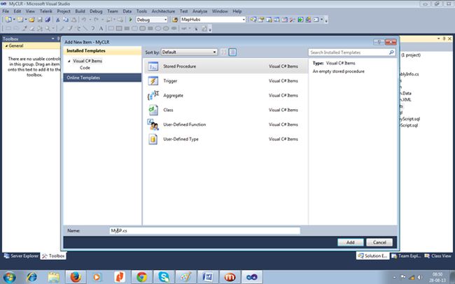455x284 pixels.
Task: Select the Stored Procedure template
Action: click(226, 66)
